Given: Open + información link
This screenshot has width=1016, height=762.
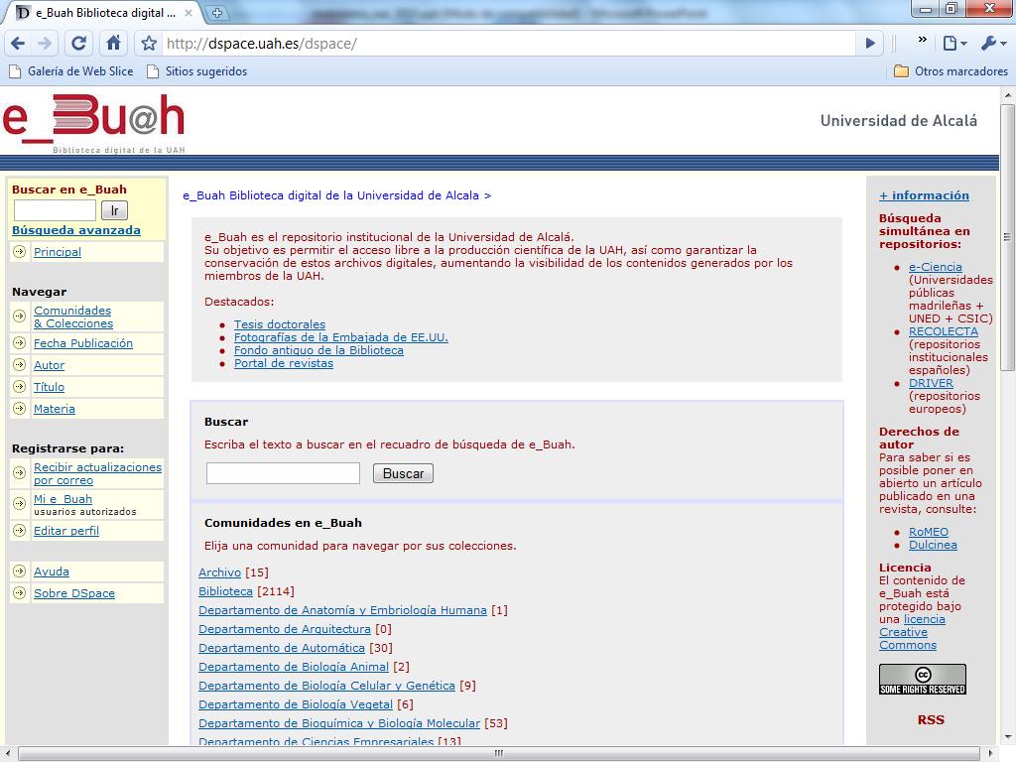Looking at the screenshot, I should 924,195.
